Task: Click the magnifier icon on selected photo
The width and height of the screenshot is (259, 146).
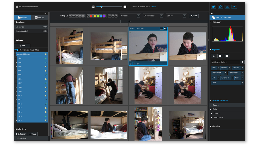Action: [165, 29]
